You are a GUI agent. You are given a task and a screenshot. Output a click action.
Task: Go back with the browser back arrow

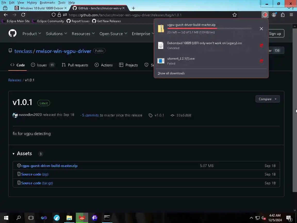[6, 15]
